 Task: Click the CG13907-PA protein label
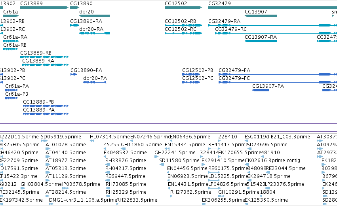268,86
